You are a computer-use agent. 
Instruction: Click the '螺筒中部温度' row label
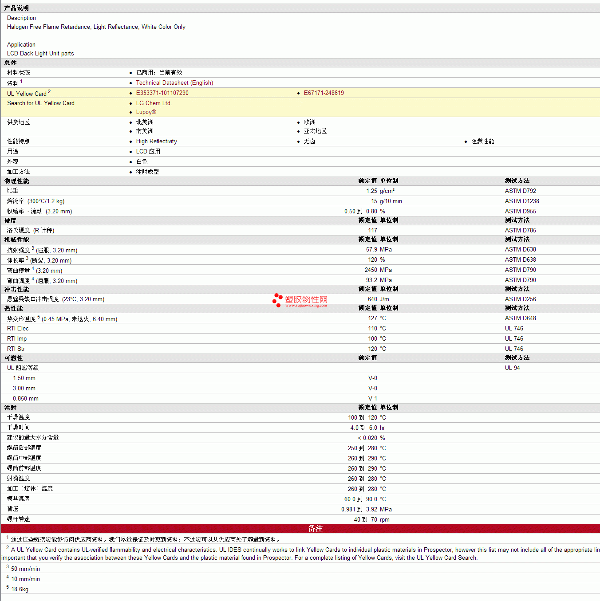click(24, 458)
